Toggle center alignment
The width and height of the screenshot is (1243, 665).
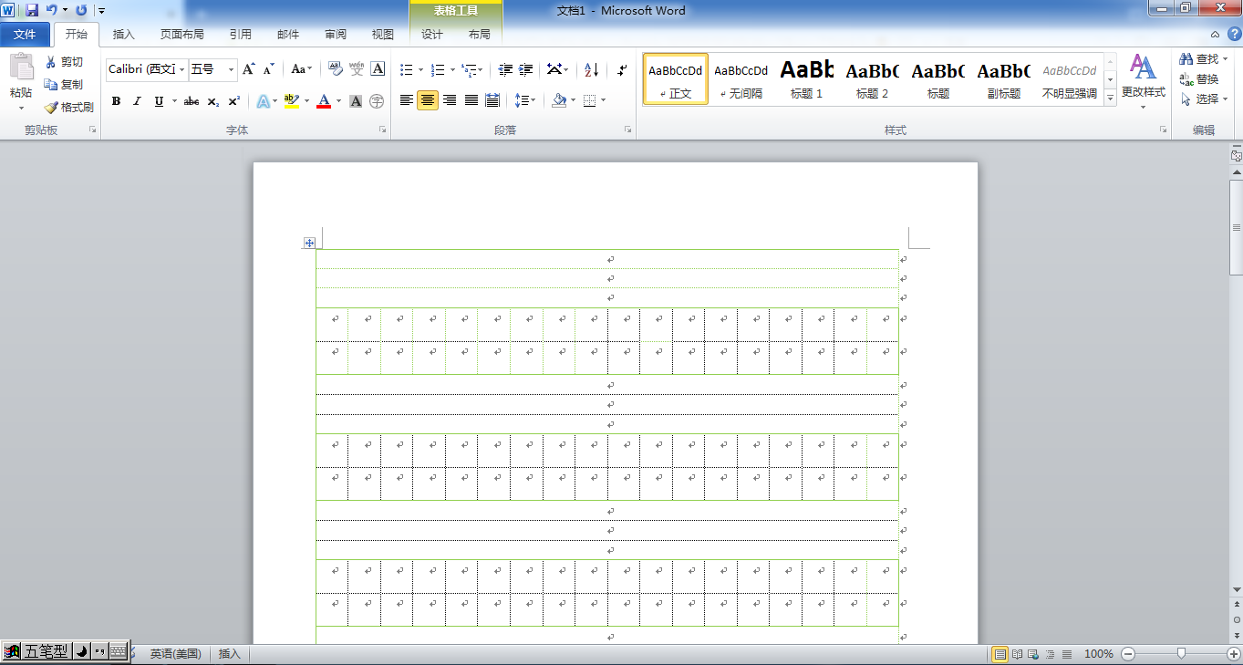428,100
